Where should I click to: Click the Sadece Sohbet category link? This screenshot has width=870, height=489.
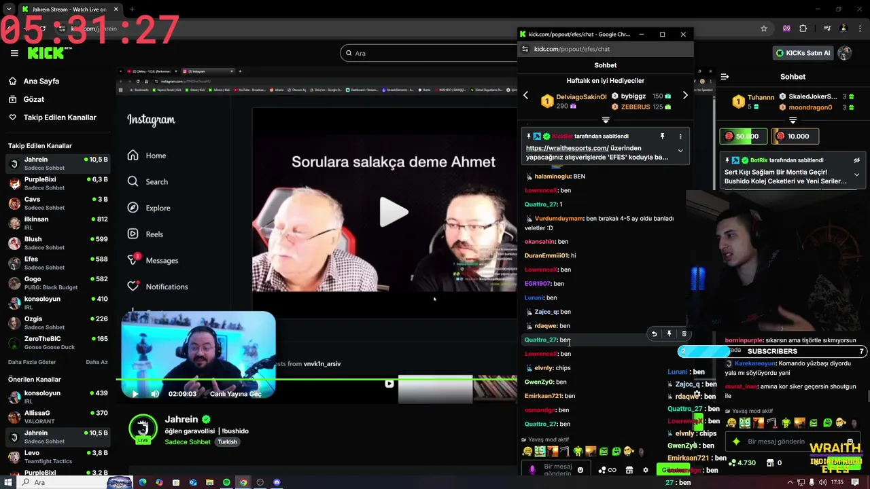pos(188,441)
